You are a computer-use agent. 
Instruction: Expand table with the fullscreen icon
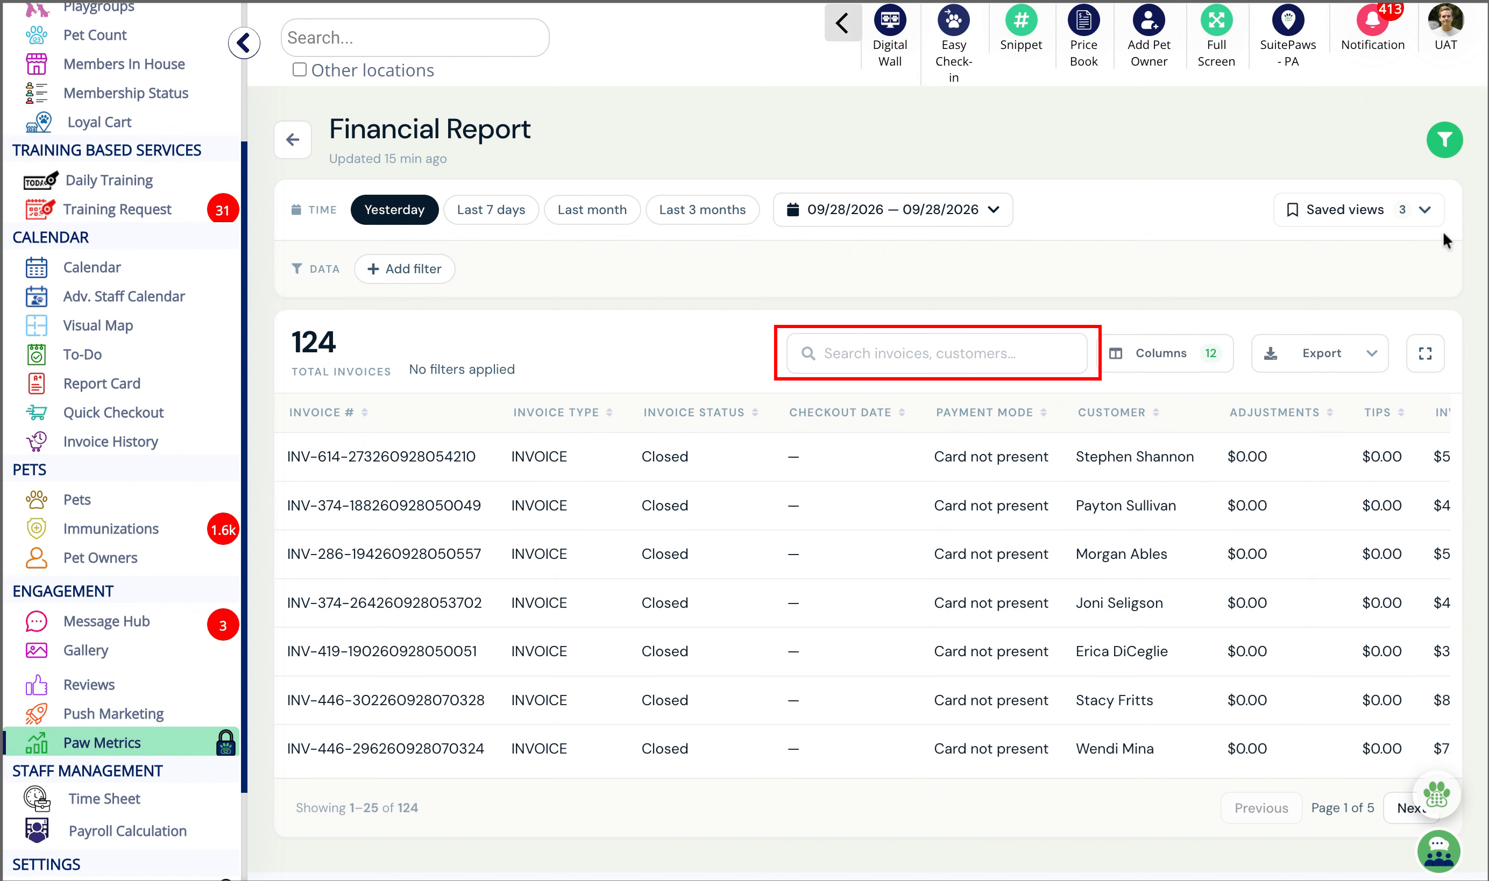pos(1424,353)
